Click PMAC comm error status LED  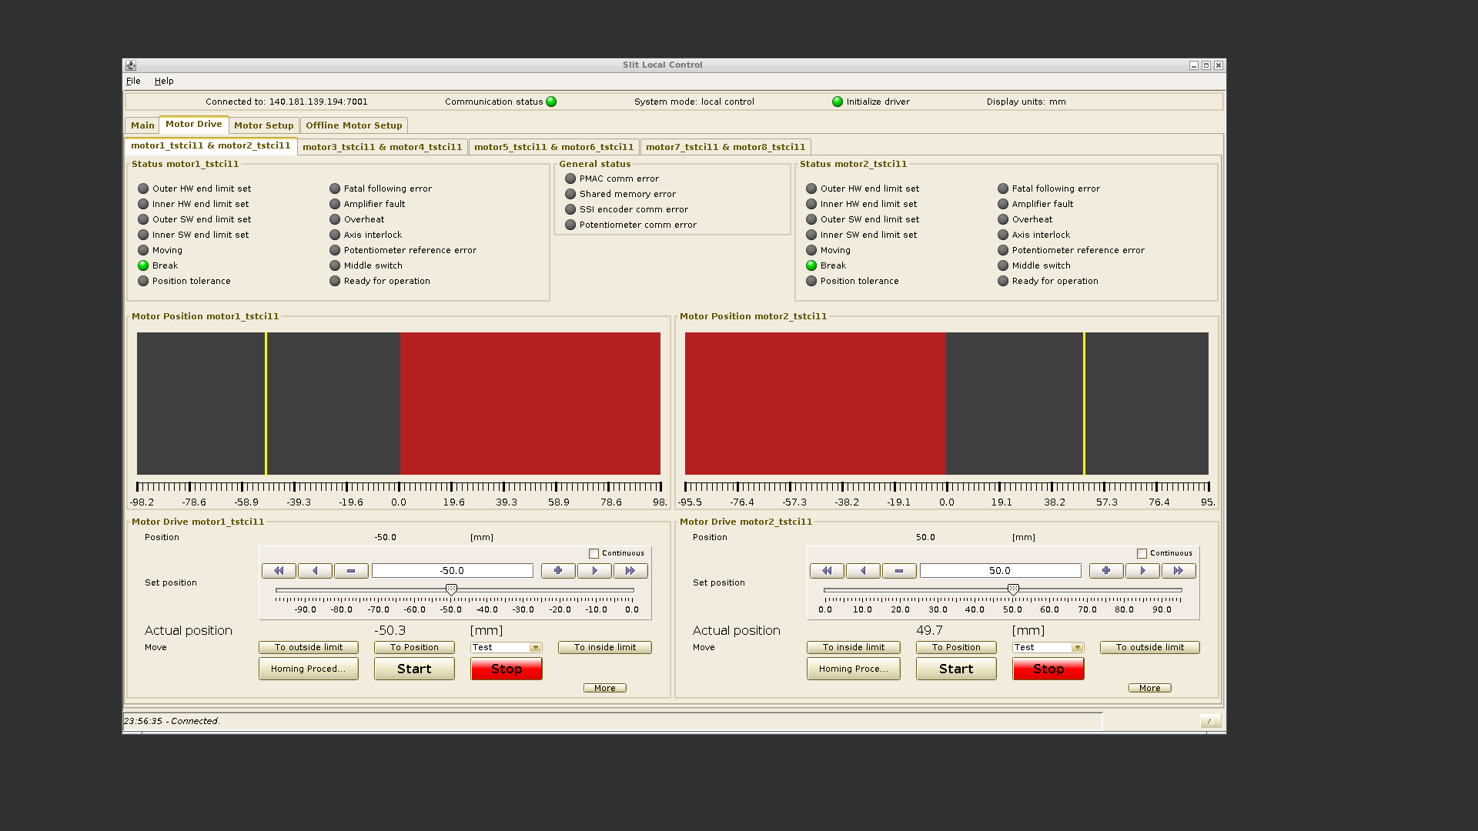(x=570, y=179)
